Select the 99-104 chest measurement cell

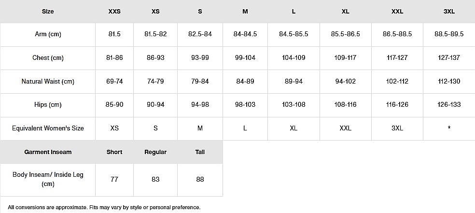coord(245,58)
